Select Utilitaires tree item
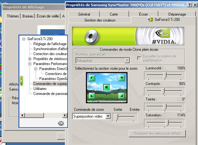198x145 pixels. (x=40, y=89)
